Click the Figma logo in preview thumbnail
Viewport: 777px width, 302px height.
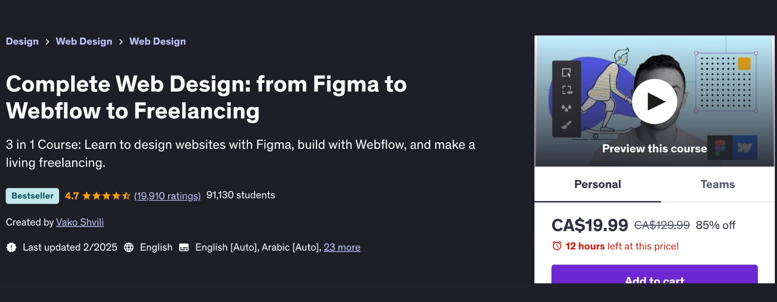[720, 148]
